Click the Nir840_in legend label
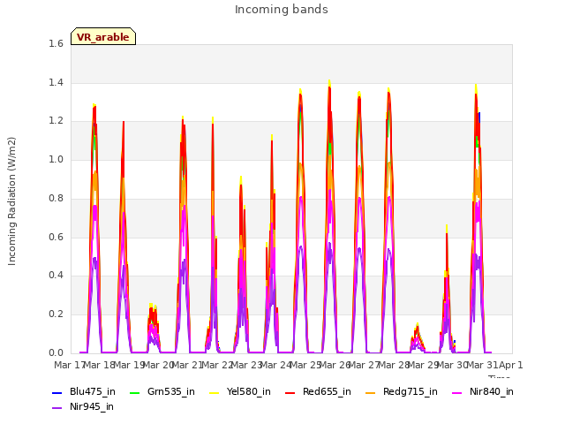 [x=492, y=391]
